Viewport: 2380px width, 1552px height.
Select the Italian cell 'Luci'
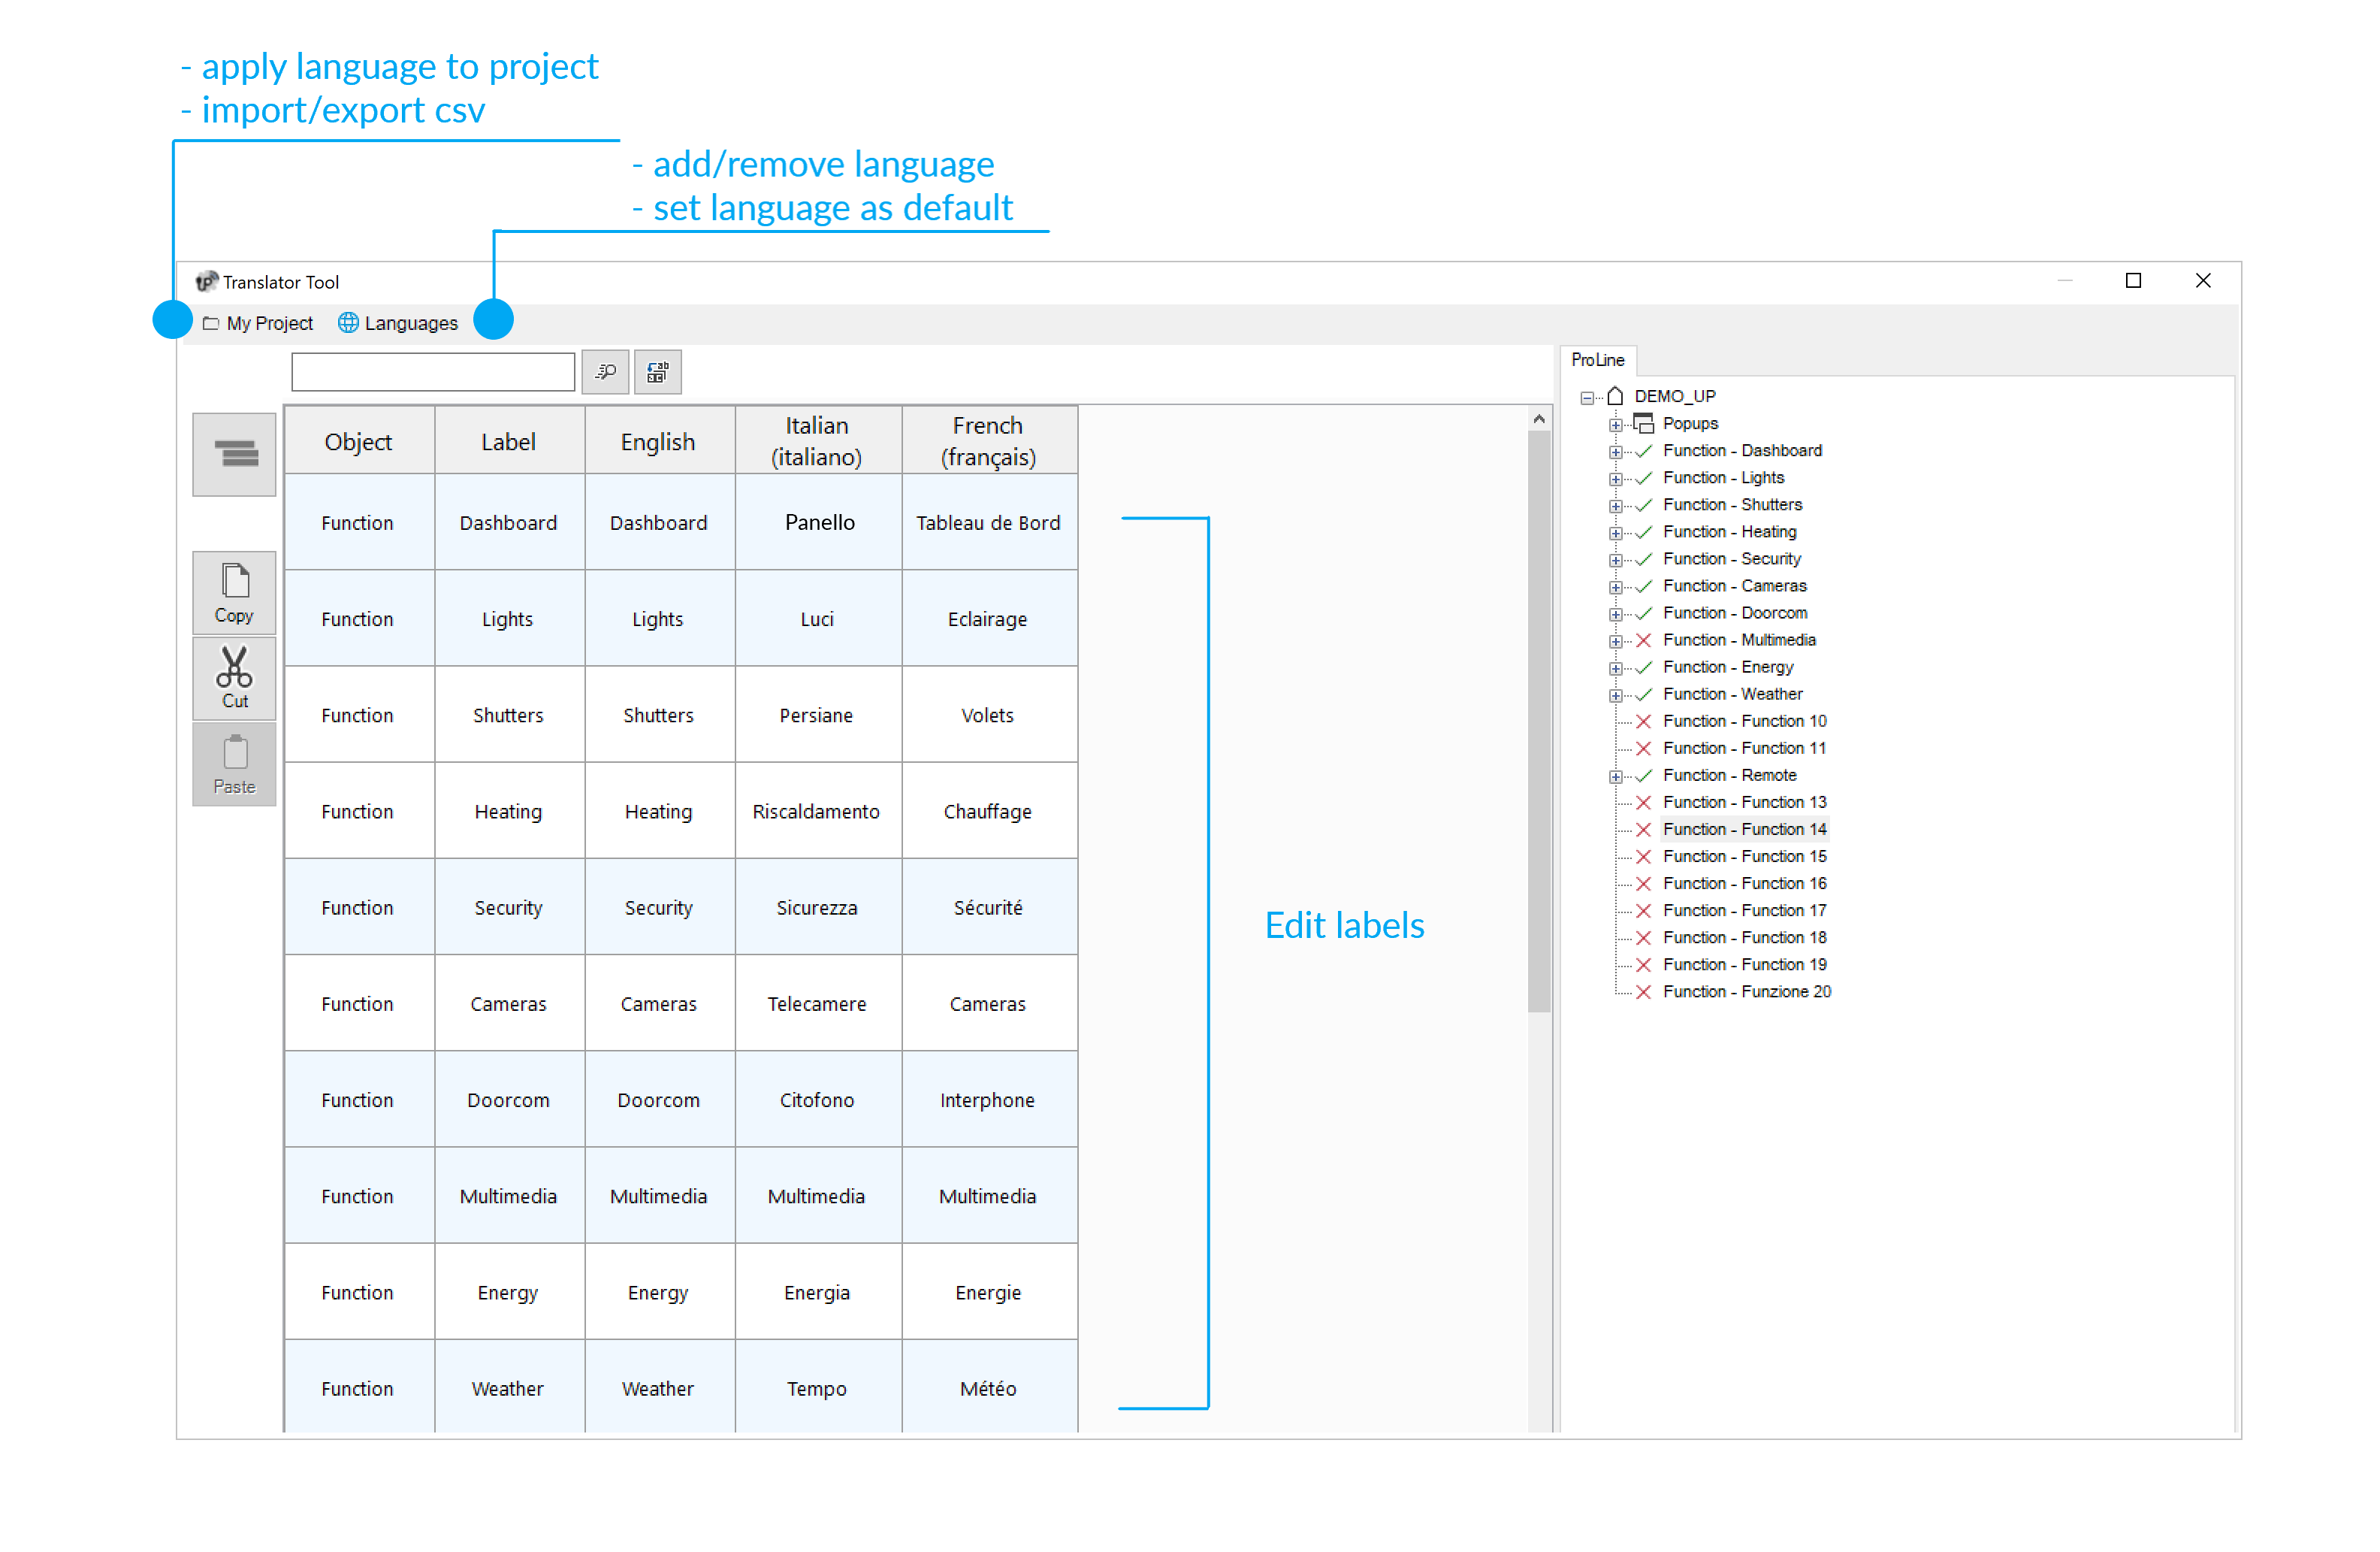click(x=818, y=619)
